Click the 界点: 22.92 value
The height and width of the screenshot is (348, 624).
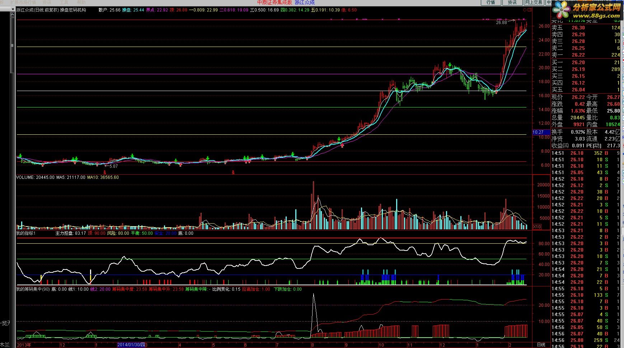point(157,10)
